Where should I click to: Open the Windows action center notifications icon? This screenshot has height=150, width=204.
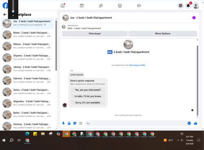[x=199, y=140]
